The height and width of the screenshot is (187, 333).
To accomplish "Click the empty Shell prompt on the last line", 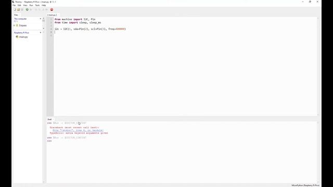I will 49,141.
